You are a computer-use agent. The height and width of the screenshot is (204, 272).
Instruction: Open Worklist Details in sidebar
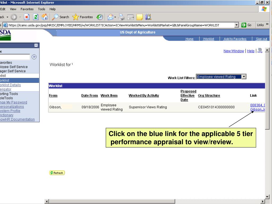10,85
